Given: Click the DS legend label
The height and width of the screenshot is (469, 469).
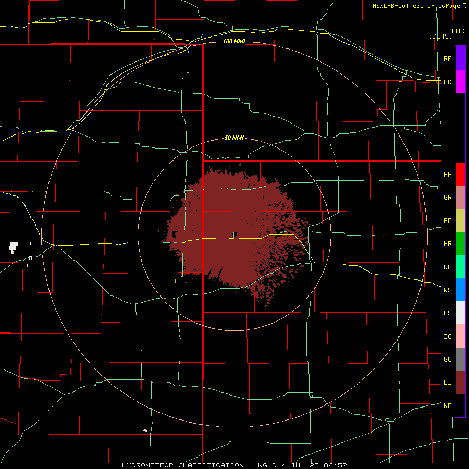Looking at the screenshot, I should (448, 313).
